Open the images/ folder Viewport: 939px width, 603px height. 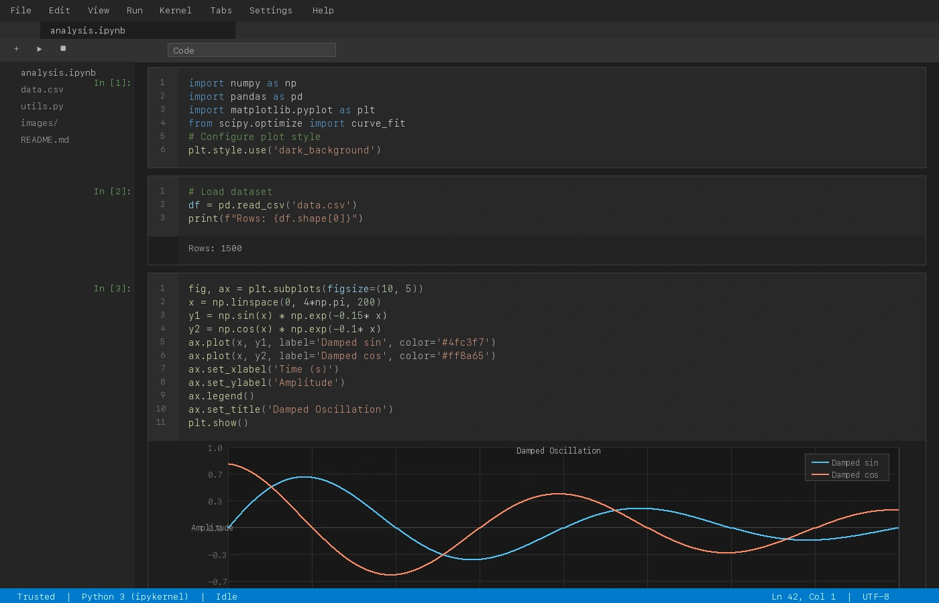click(x=39, y=123)
